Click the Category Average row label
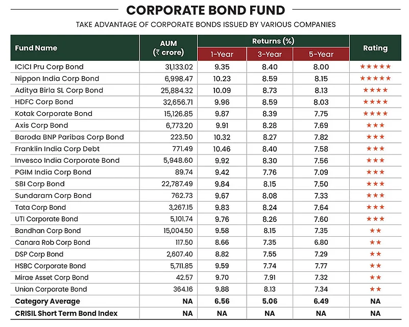This screenshot has width=409, height=327. [x=47, y=301]
